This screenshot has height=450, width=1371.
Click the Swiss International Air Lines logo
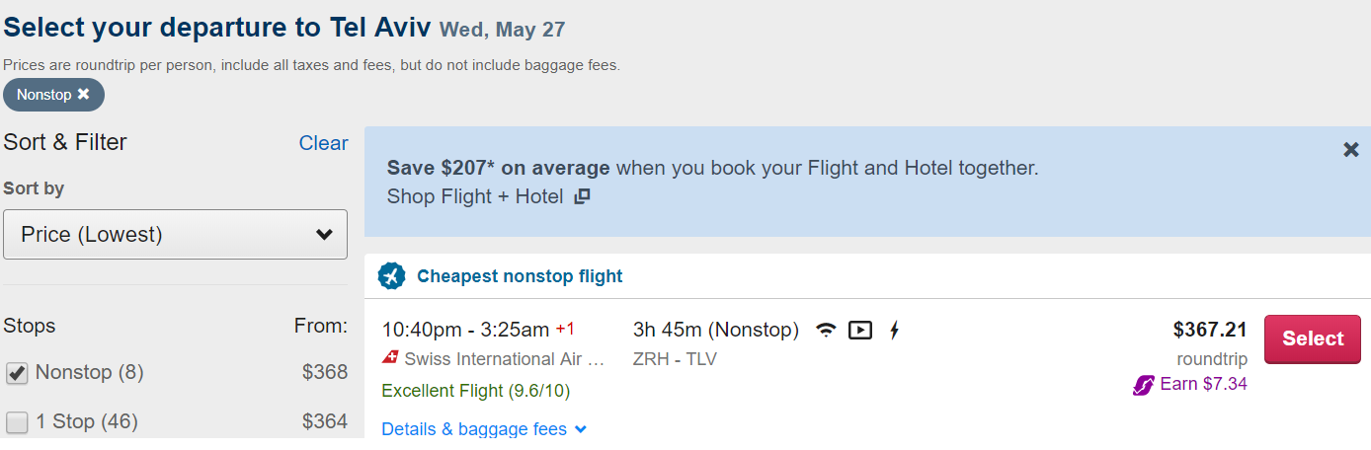(390, 358)
